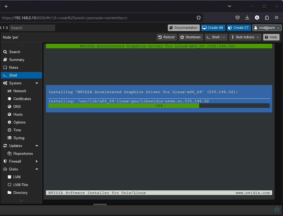Open the Network menu item

[x=21, y=91]
